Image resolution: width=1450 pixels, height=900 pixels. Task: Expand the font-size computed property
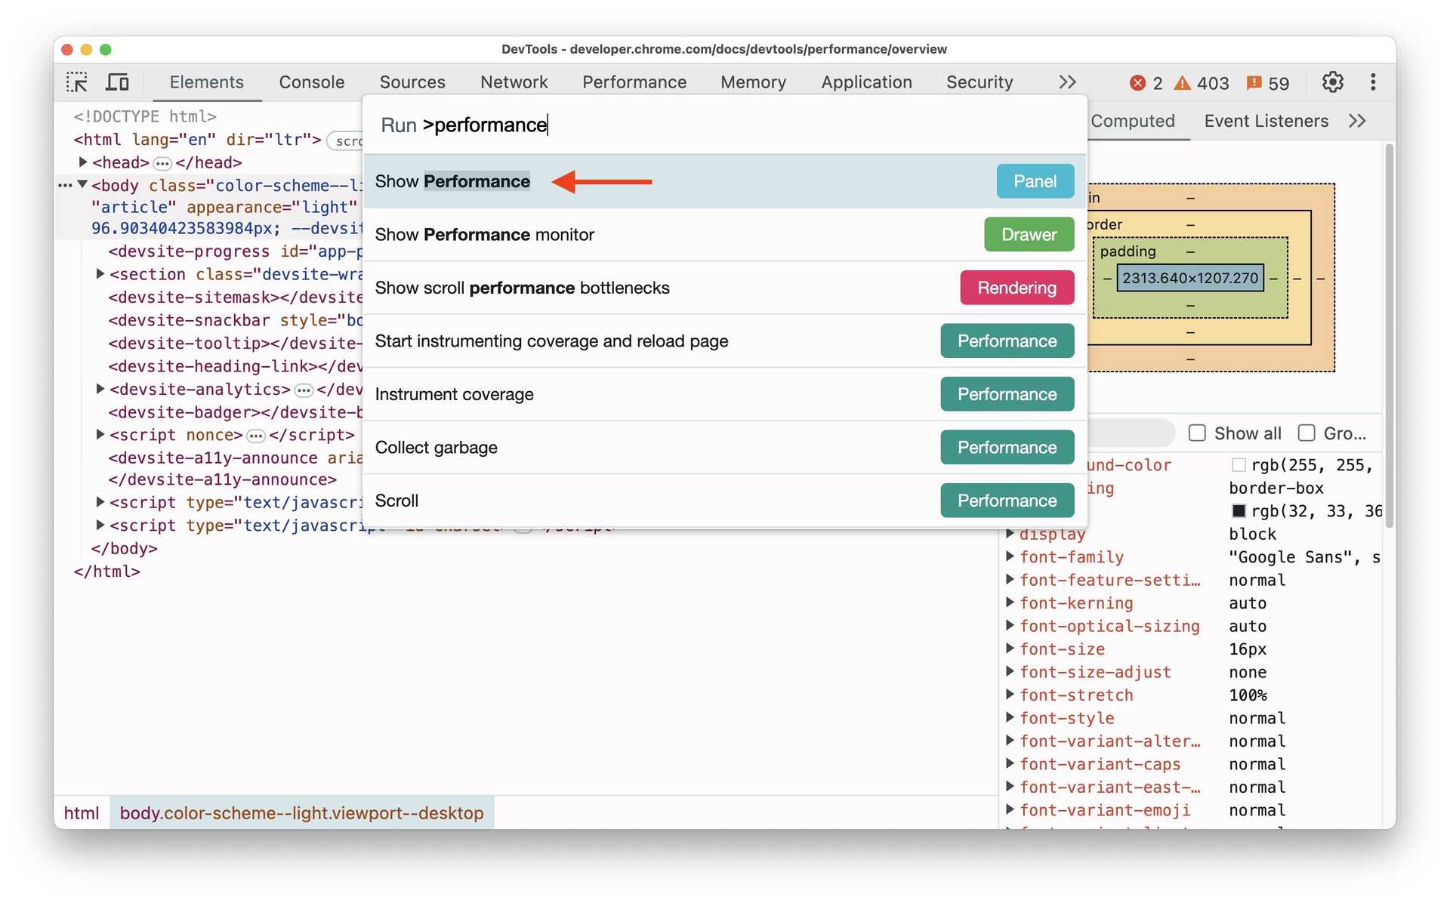click(x=1010, y=649)
